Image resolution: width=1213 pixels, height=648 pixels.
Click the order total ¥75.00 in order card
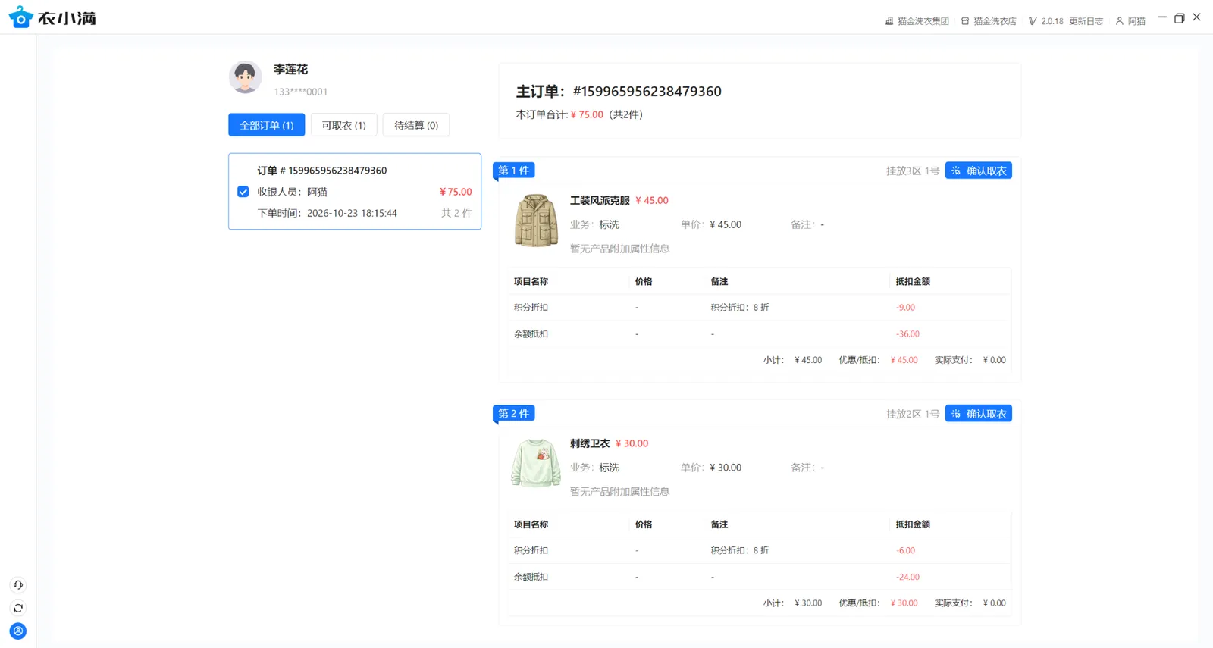pyautogui.click(x=456, y=192)
